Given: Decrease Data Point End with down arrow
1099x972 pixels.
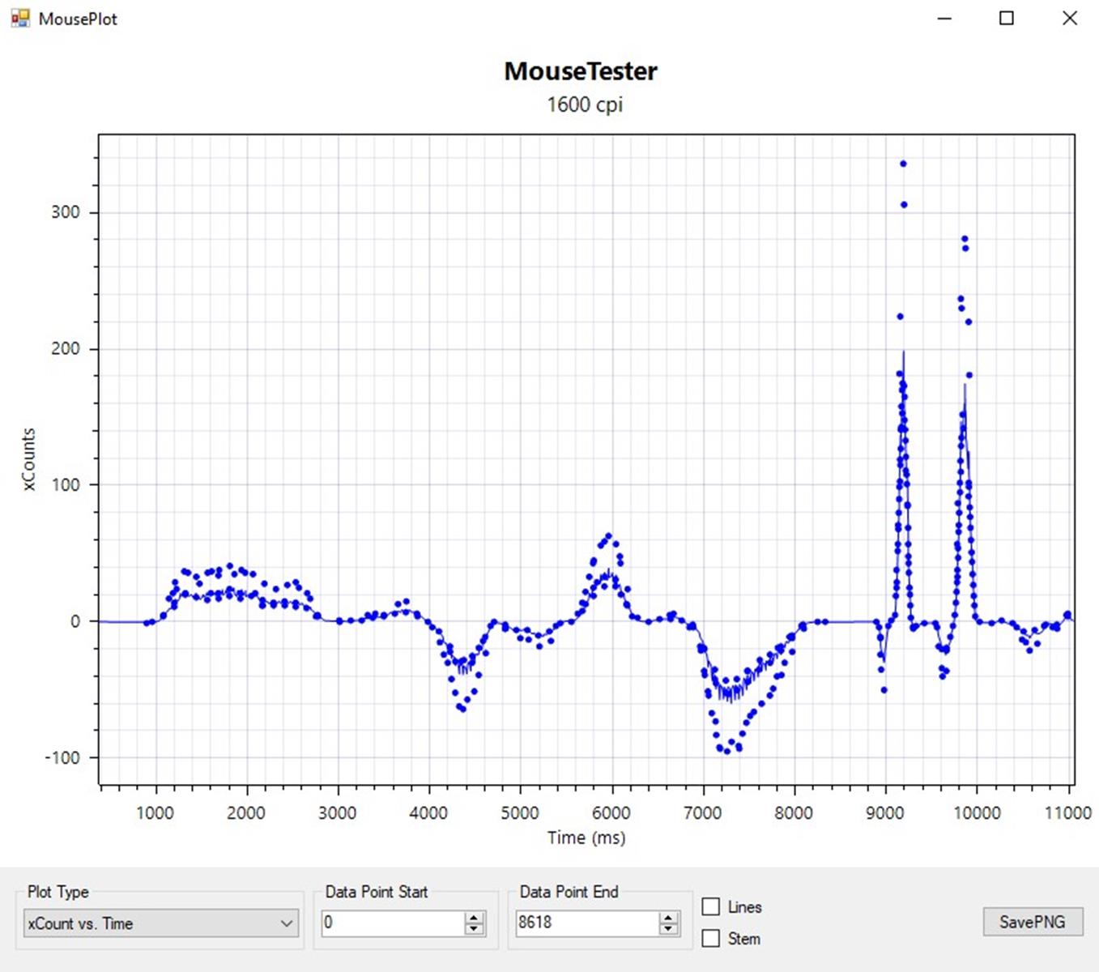Looking at the screenshot, I should click(x=668, y=929).
